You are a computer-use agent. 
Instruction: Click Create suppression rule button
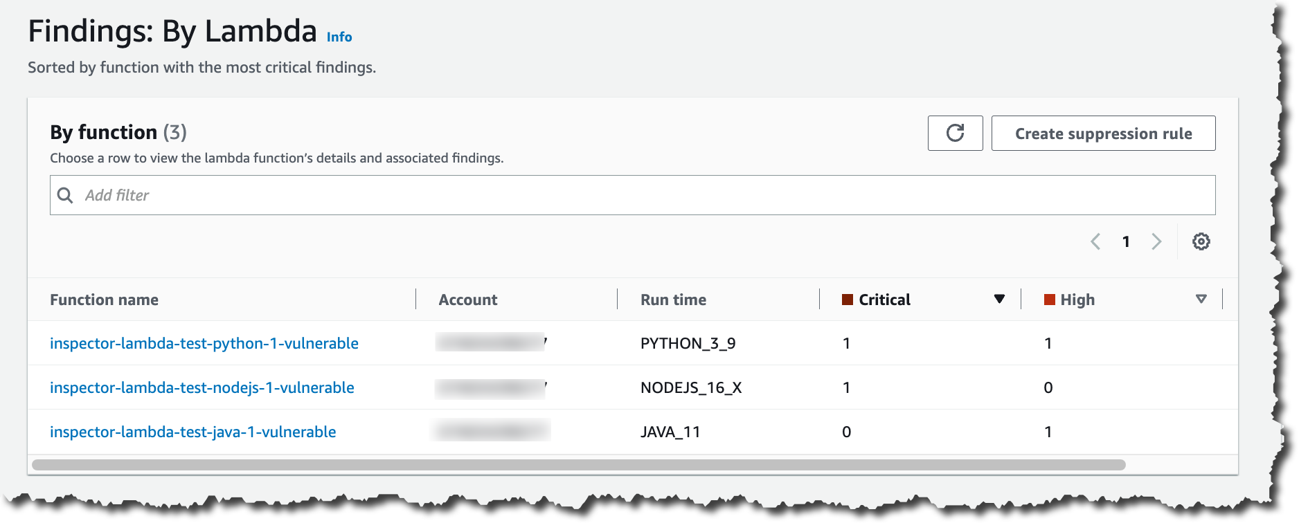pos(1103,133)
